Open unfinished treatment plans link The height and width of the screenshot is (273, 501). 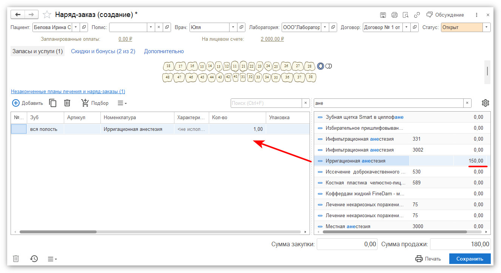[68, 92]
